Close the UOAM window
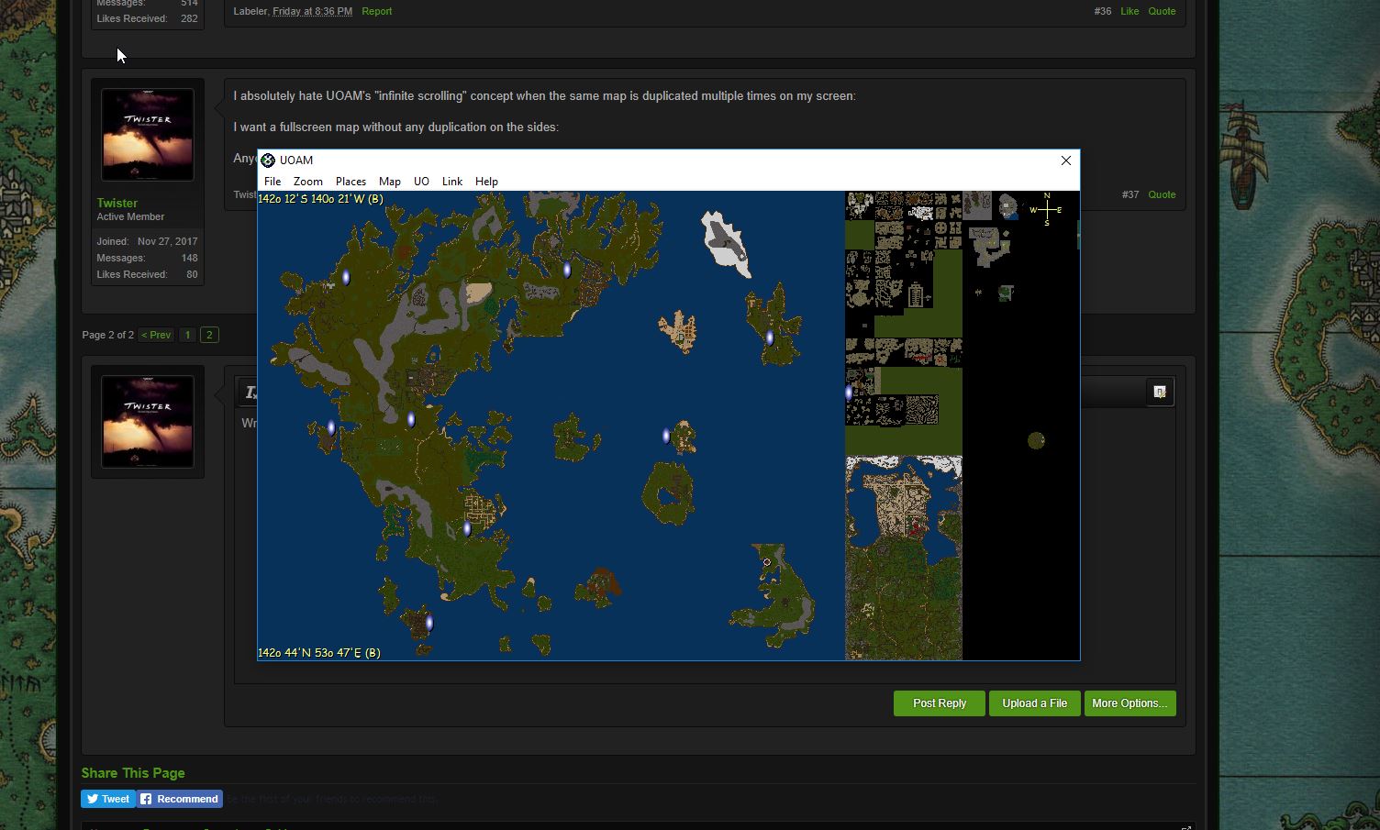Screen dimensions: 1380x830 (1065, 160)
